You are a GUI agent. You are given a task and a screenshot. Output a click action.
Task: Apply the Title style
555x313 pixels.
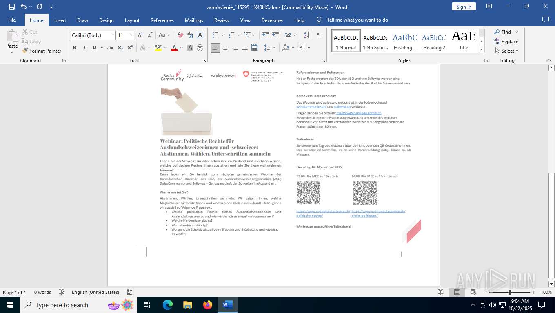point(464,41)
